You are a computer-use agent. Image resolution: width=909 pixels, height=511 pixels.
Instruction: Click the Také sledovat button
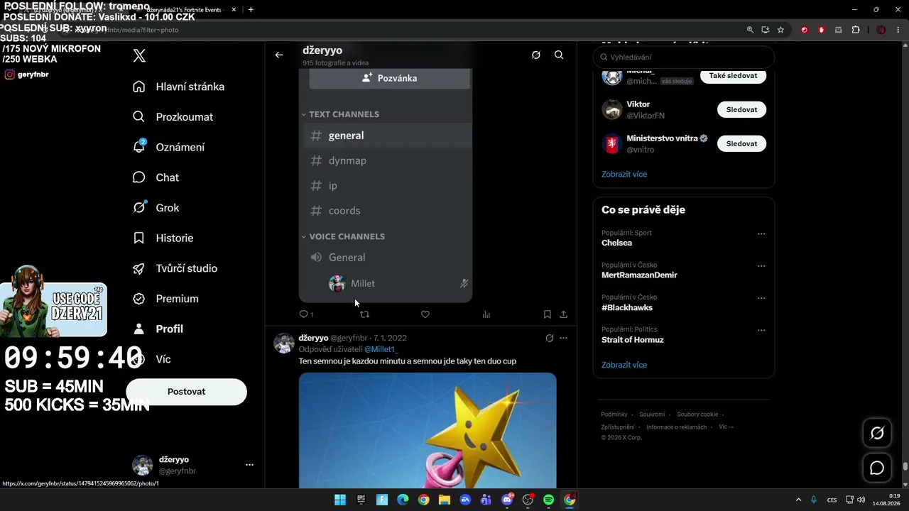pyautogui.click(x=733, y=76)
